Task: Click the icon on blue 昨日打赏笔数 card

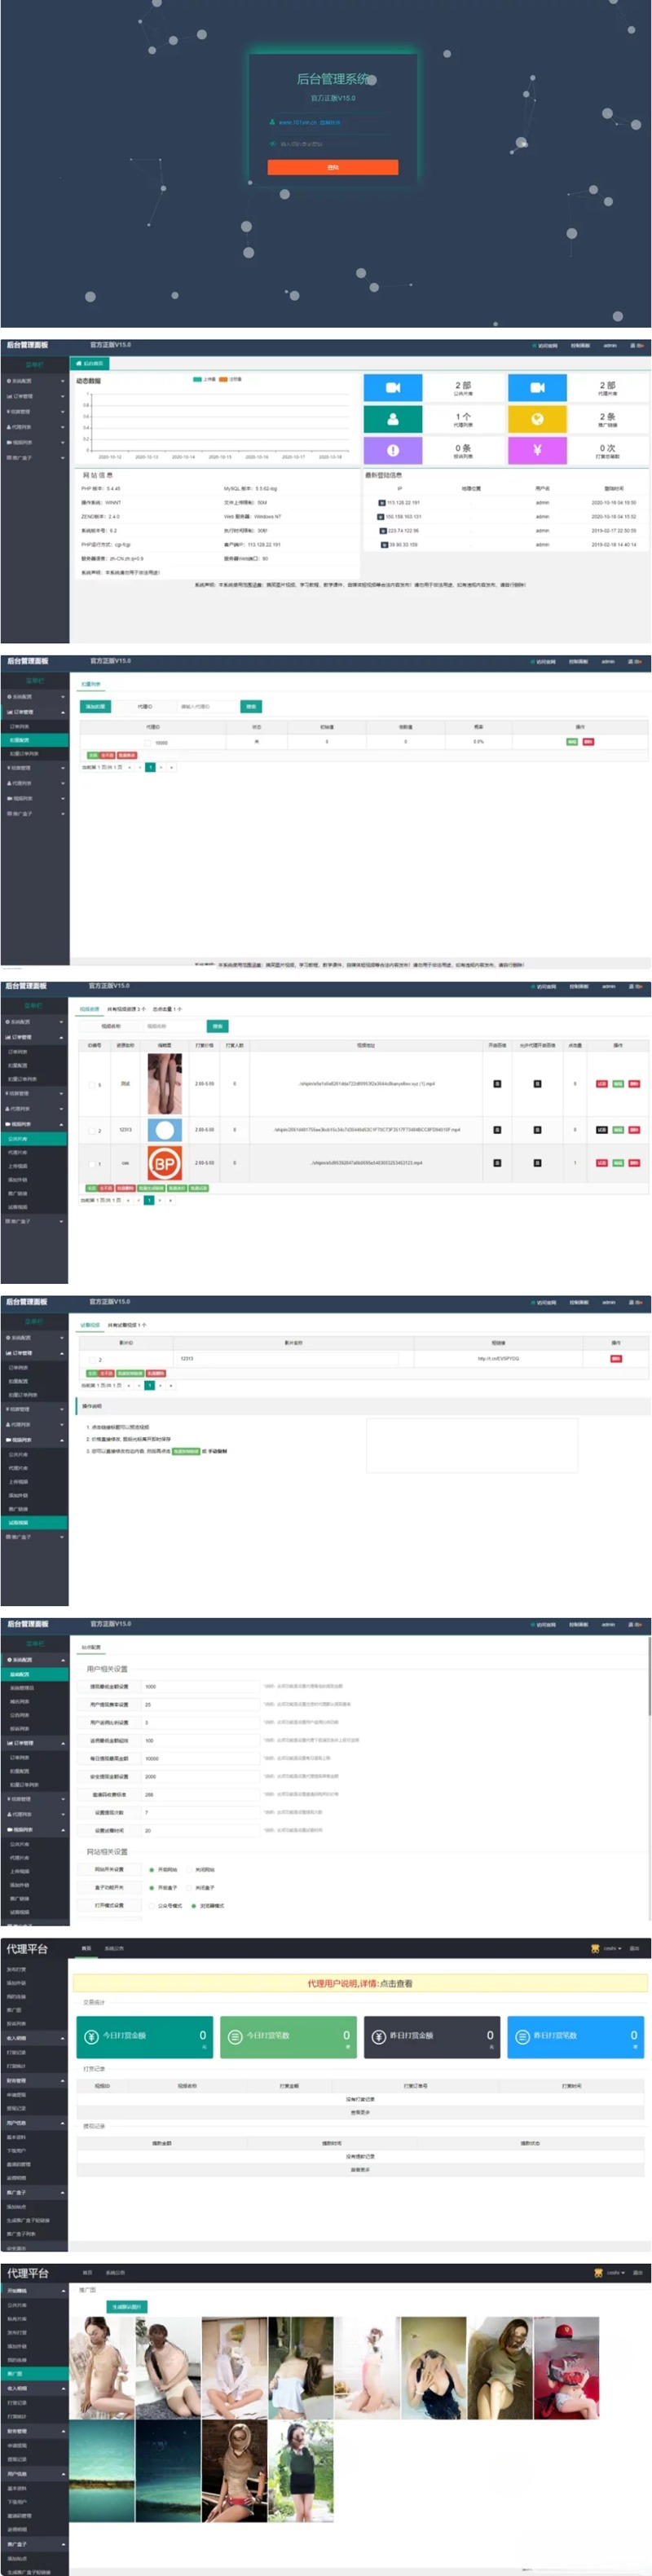Action: pyautogui.click(x=522, y=2036)
